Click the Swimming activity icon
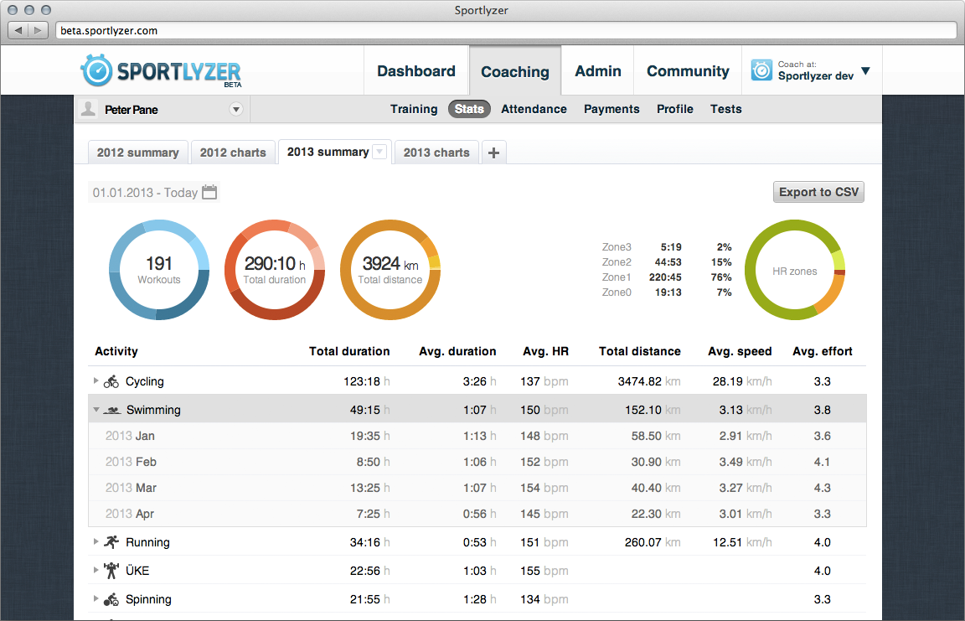 111,411
